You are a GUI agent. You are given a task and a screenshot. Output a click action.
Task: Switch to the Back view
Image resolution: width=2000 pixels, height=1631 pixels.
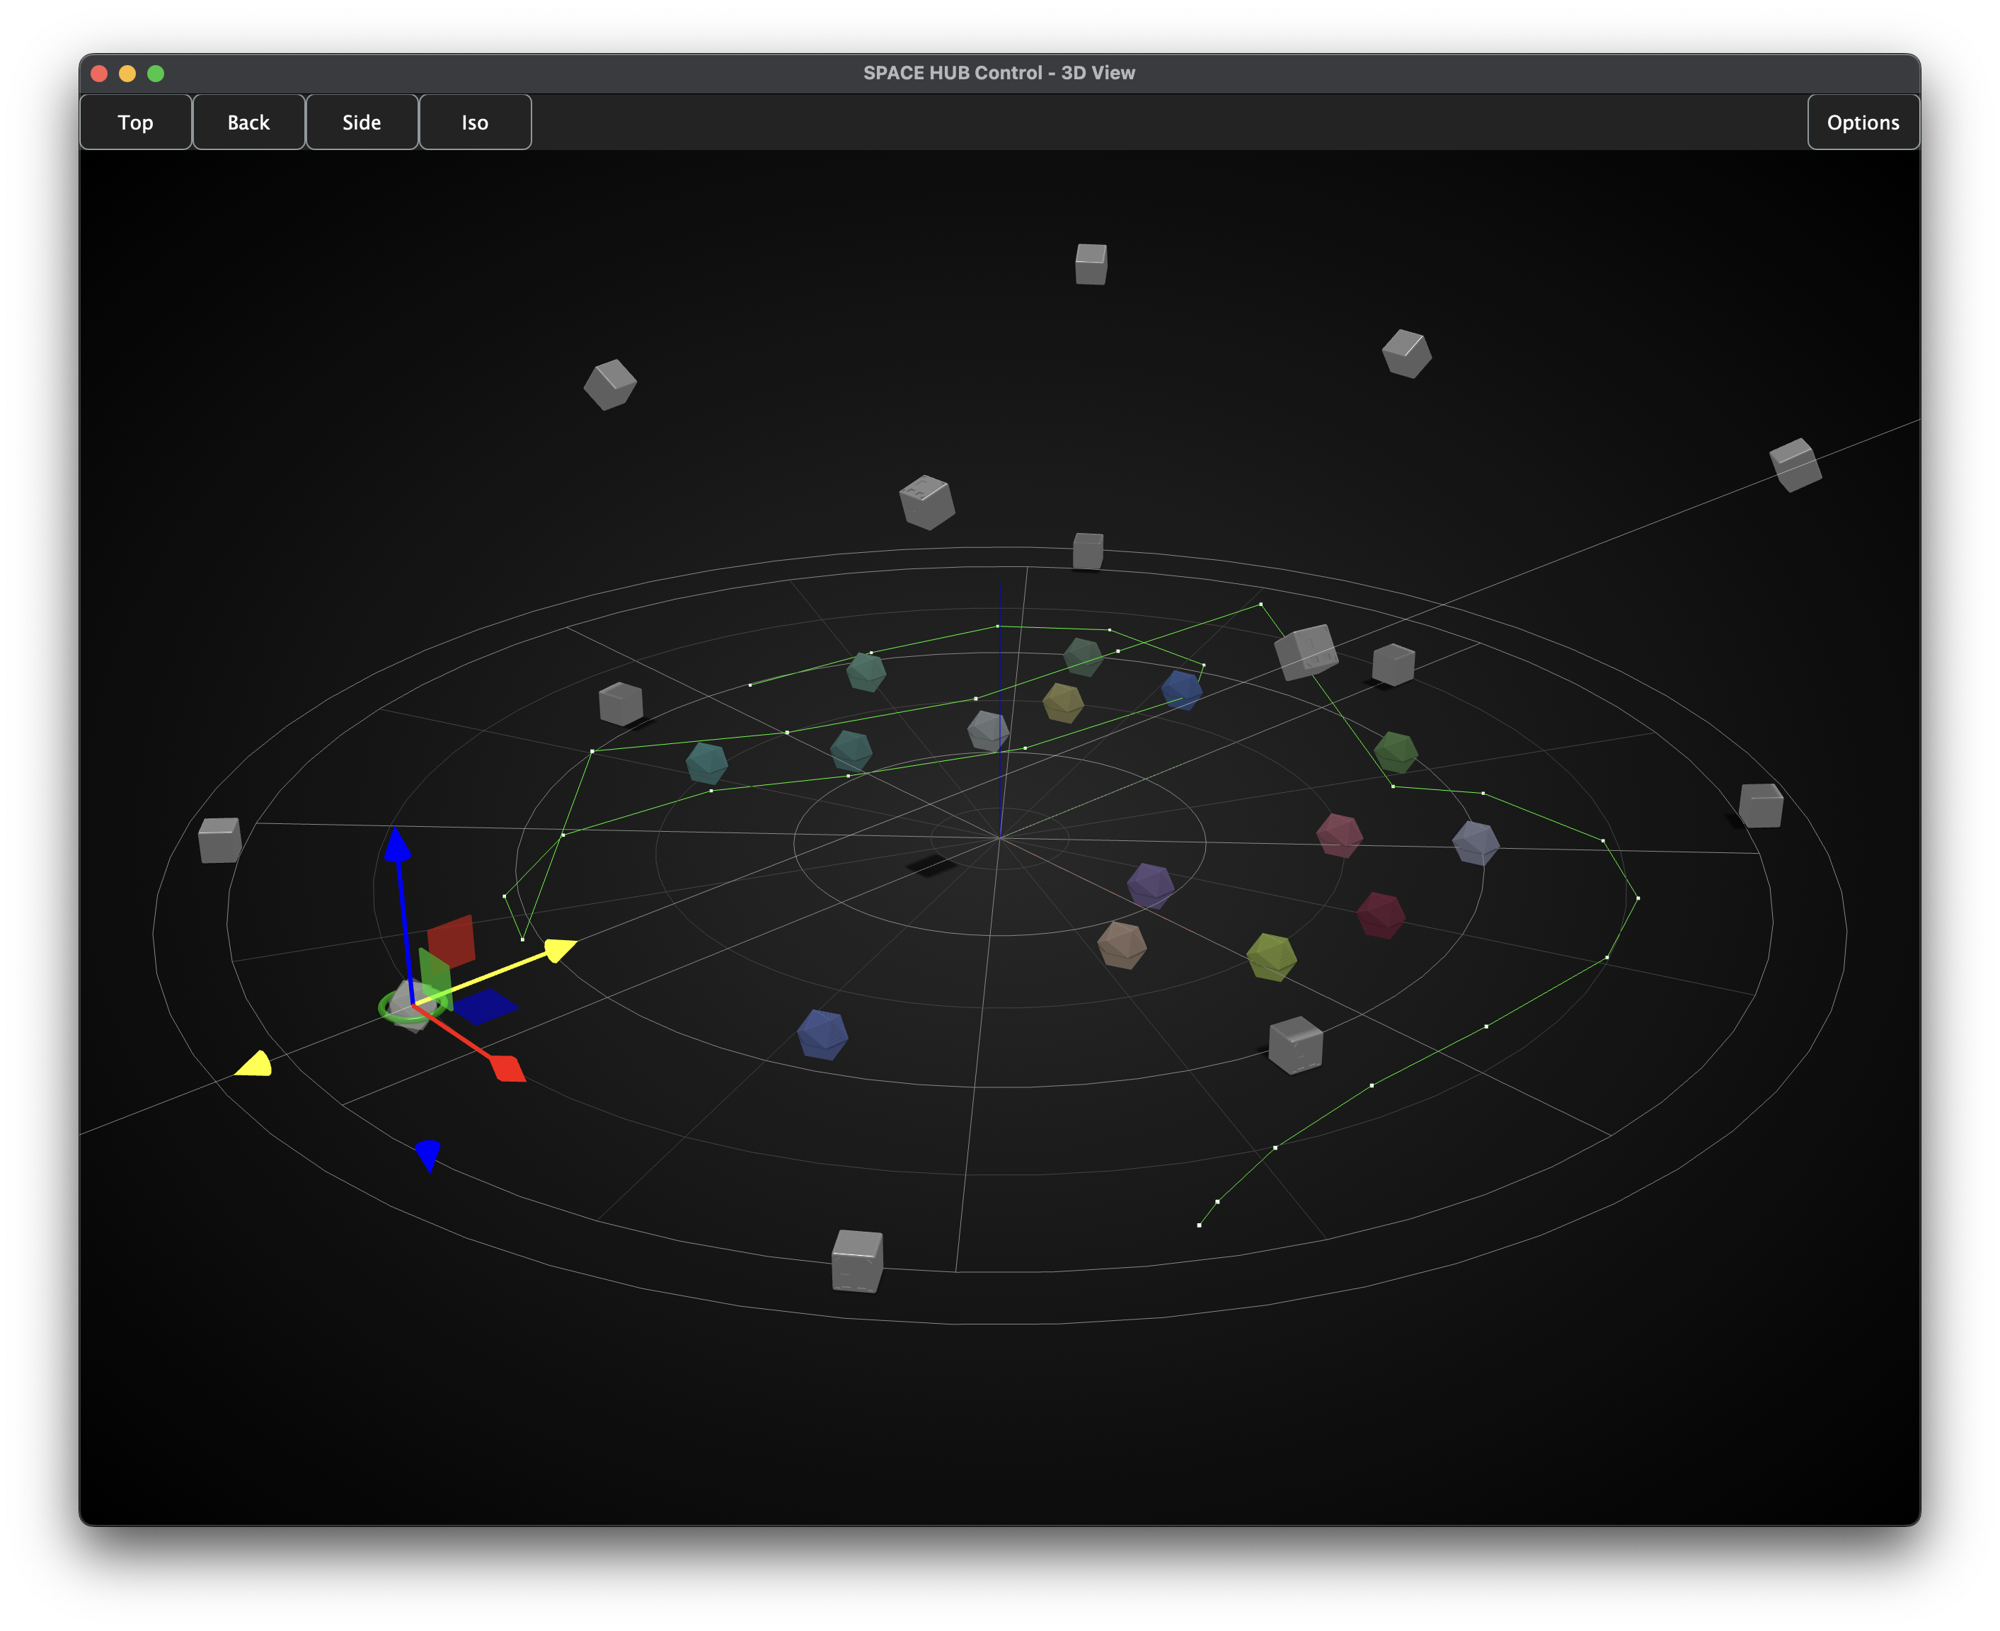click(x=248, y=122)
